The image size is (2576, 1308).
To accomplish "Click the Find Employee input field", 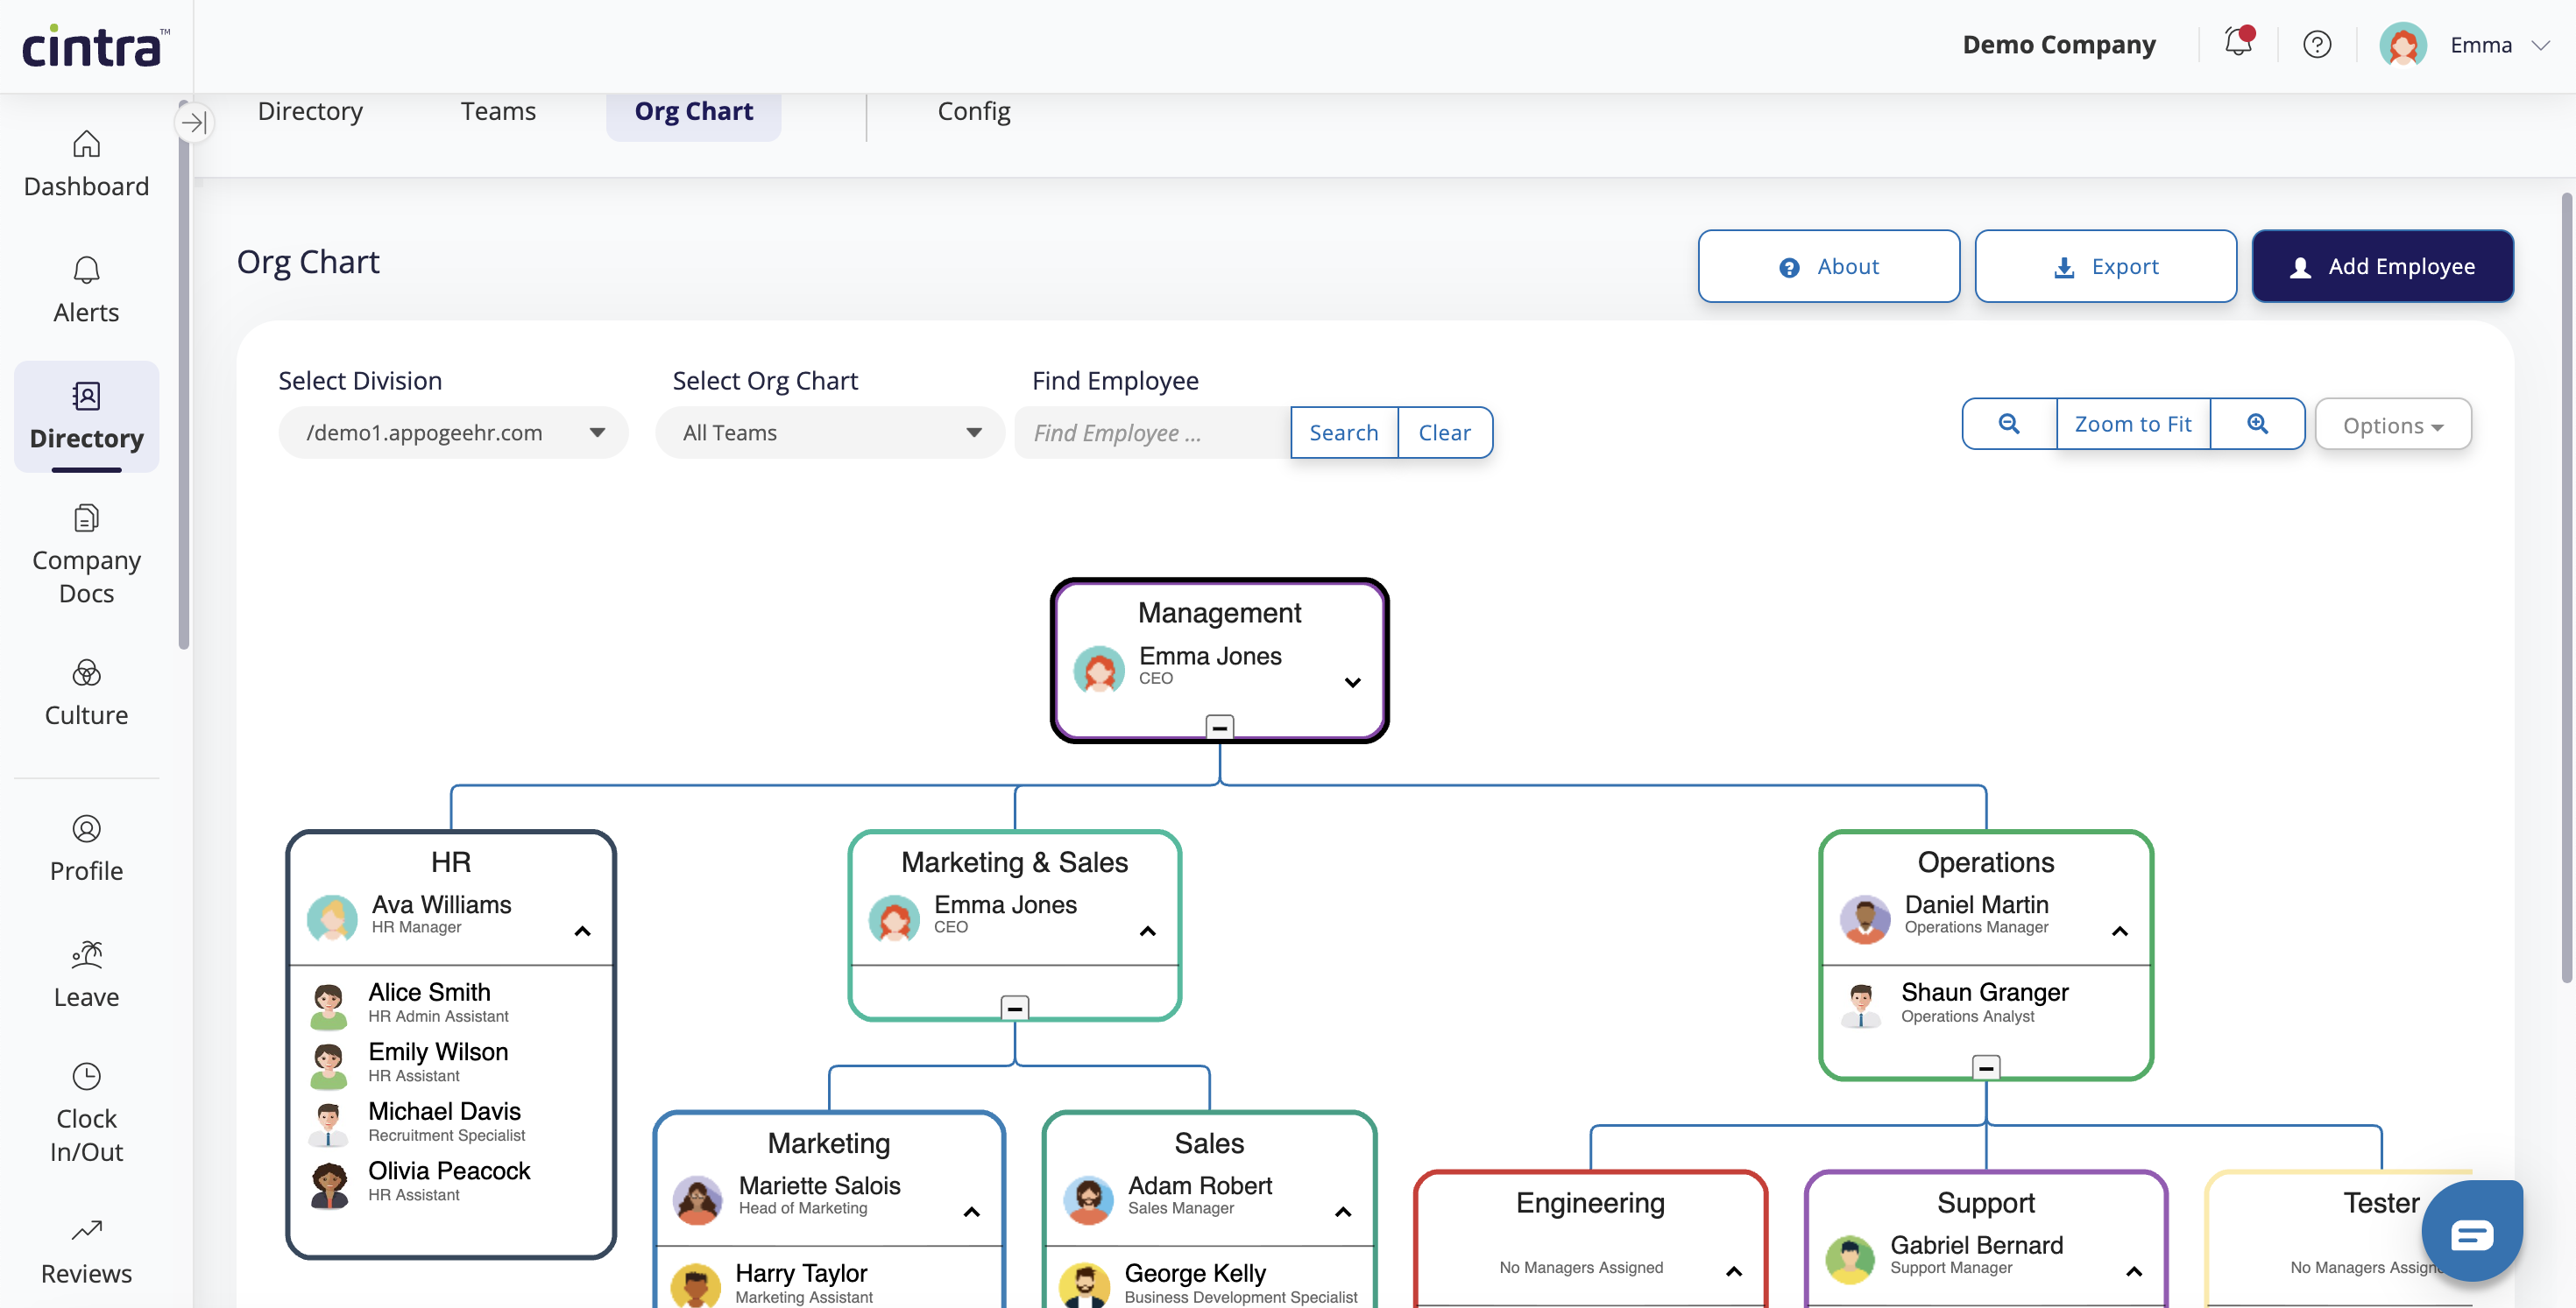I will [x=1152, y=432].
